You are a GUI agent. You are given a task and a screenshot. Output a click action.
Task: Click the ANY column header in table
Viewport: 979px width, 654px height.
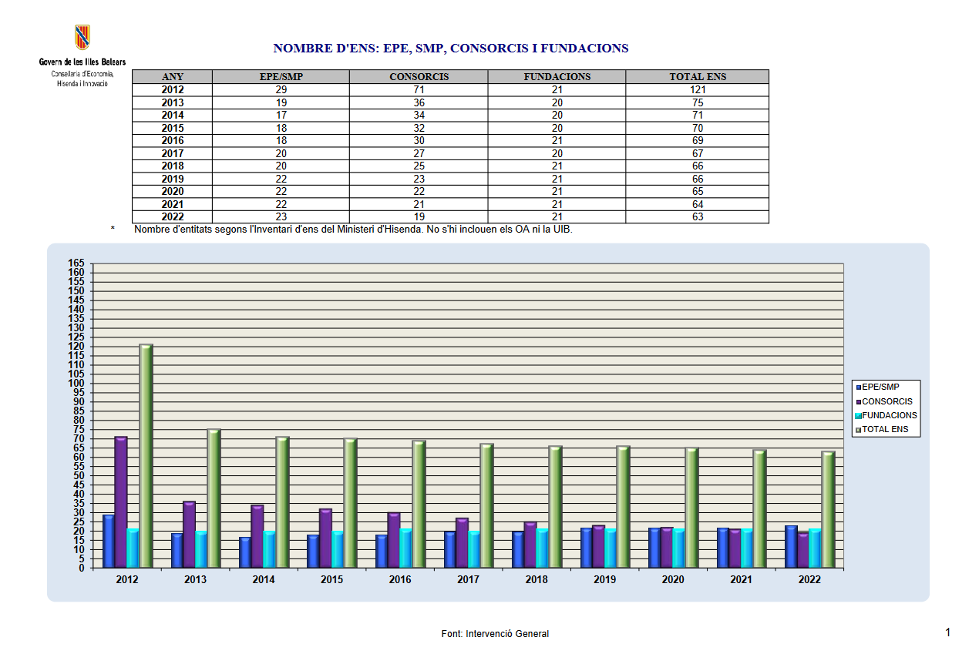tap(172, 77)
